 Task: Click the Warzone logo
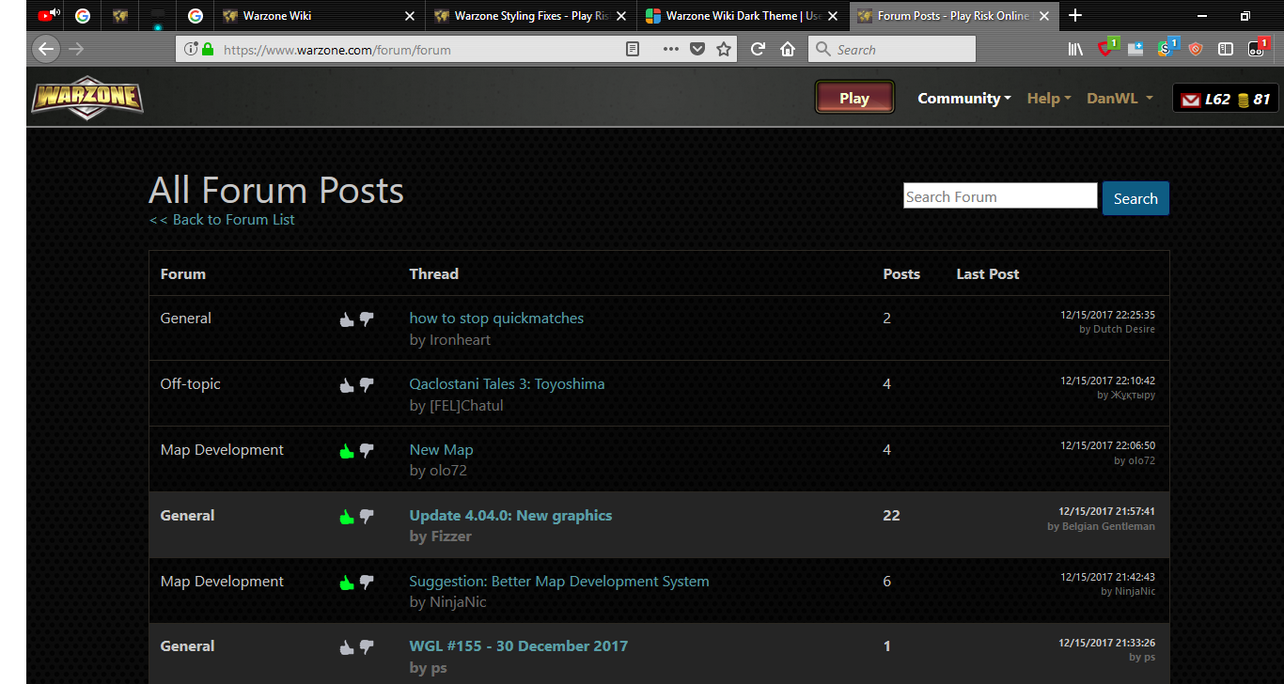(x=86, y=97)
